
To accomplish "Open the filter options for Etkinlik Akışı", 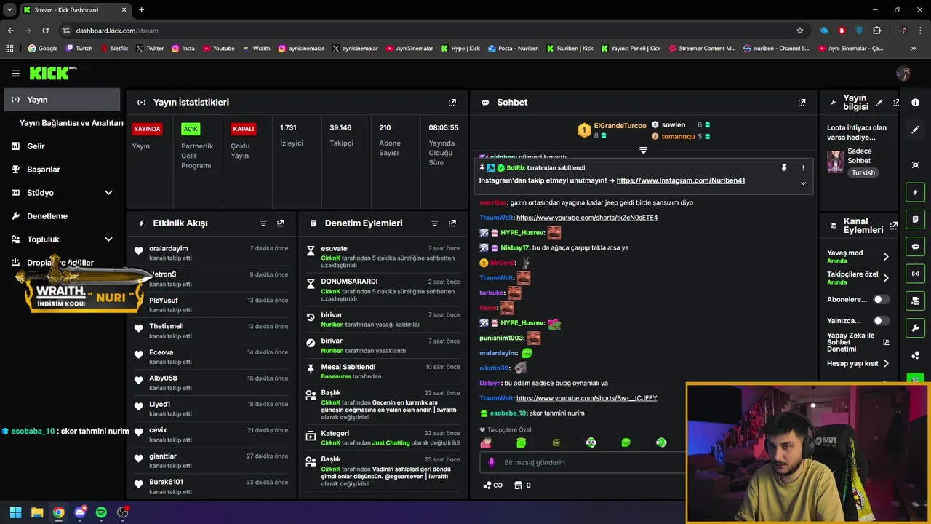I will click(263, 223).
